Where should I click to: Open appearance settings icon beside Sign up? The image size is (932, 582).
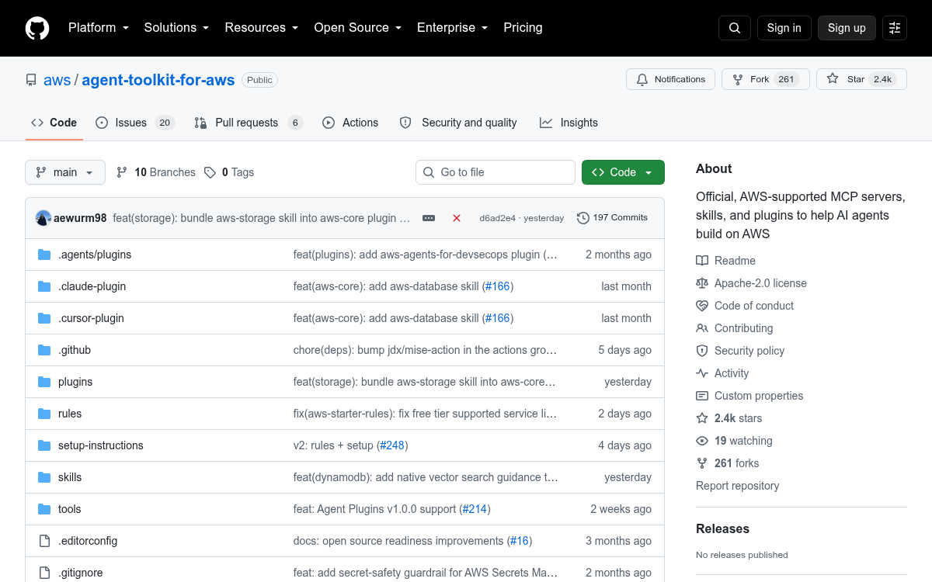click(x=895, y=28)
